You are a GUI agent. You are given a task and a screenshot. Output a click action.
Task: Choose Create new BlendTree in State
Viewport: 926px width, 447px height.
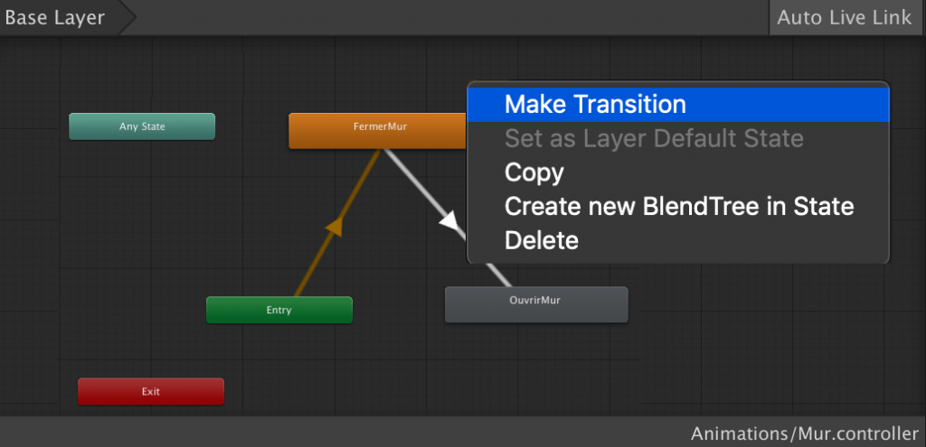678,206
